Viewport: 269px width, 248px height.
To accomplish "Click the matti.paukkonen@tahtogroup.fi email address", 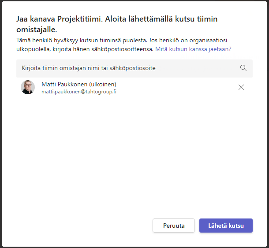I will pyautogui.click(x=79, y=92).
